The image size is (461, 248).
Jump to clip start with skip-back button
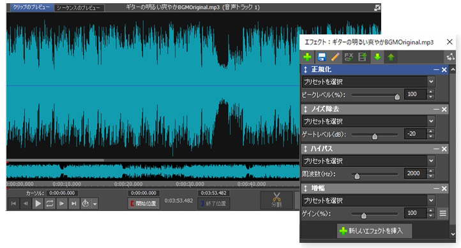coord(13,203)
